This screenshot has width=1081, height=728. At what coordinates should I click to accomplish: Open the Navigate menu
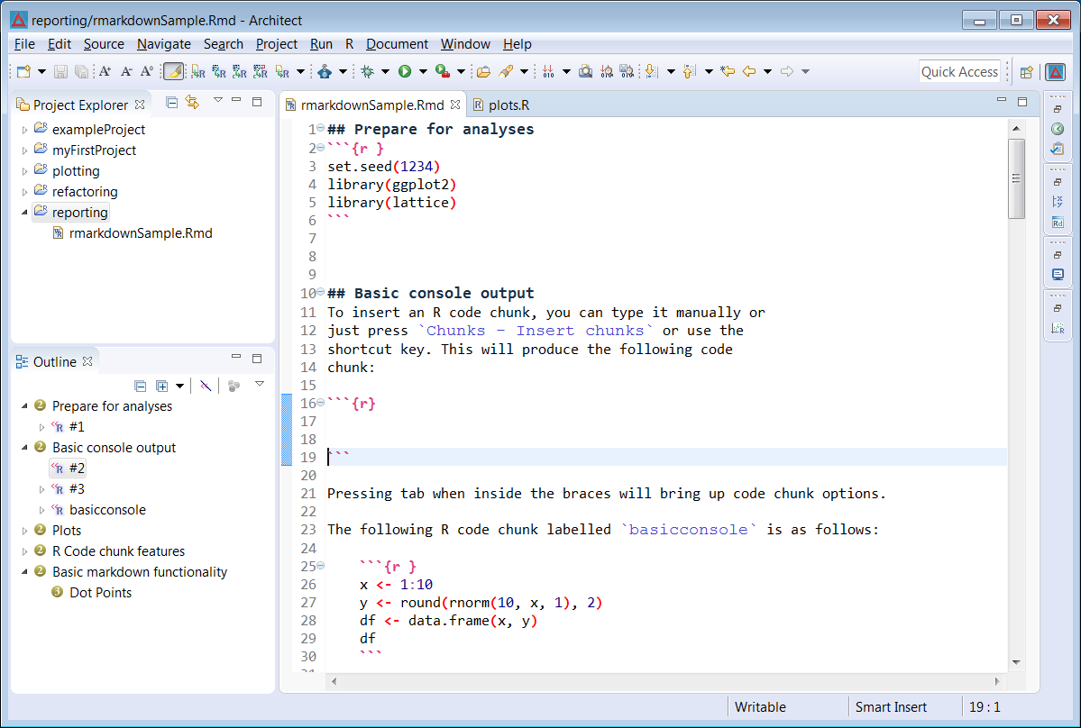click(x=164, y=44)
